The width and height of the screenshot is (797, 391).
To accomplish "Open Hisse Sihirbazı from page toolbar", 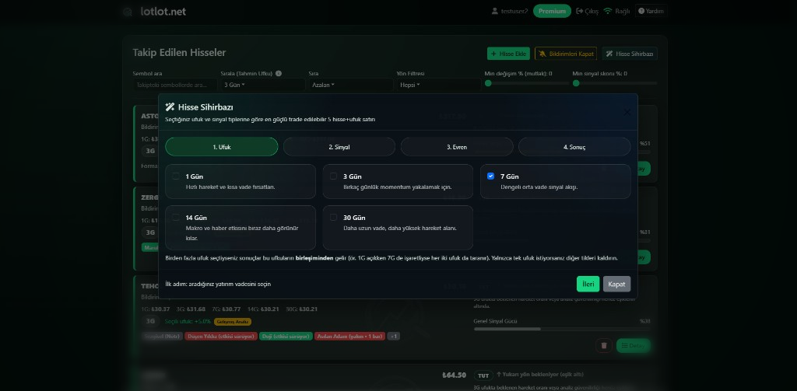I will [x=630, y=54].
